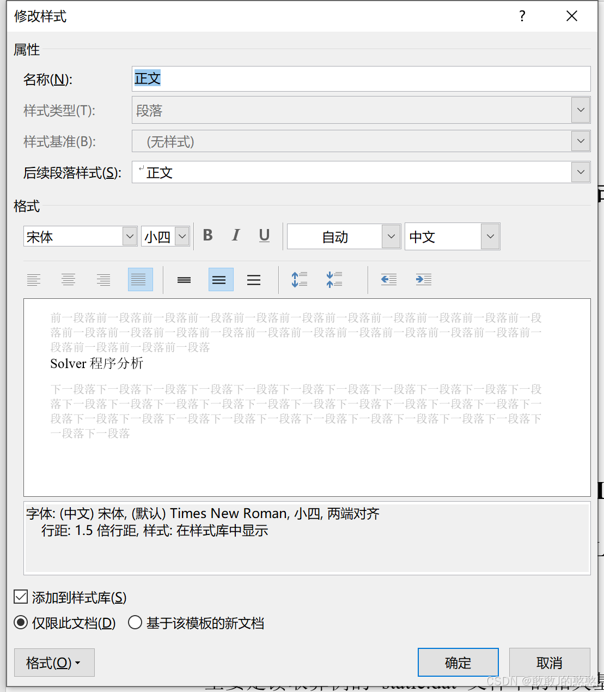The width and height of the screenshot is (604, 692).
Task: Click the style description text box
Action: coord(307,538)
